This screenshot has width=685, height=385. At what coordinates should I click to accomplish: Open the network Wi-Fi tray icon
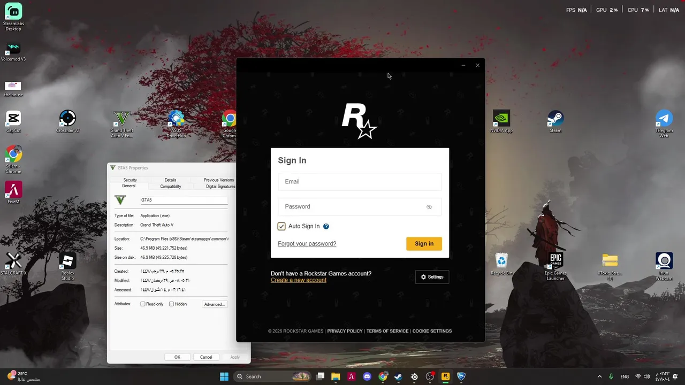638,376
